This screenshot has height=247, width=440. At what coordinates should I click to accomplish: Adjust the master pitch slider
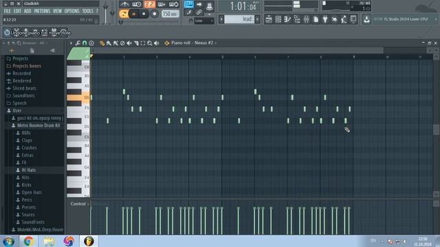click(112, 13)
